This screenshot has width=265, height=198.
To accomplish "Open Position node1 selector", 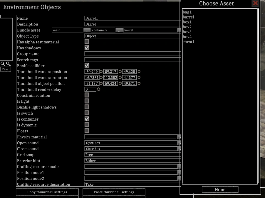I will [x=179, y=172].
